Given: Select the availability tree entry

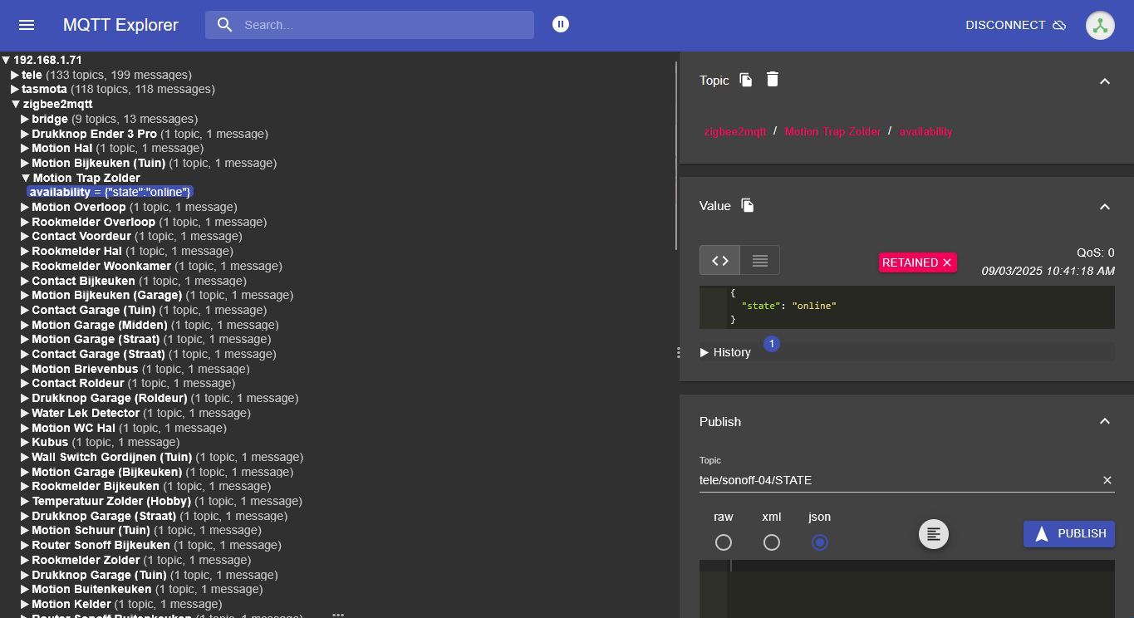Looking at the screenshot, I should pyautogui.click(x=110, y=192).
